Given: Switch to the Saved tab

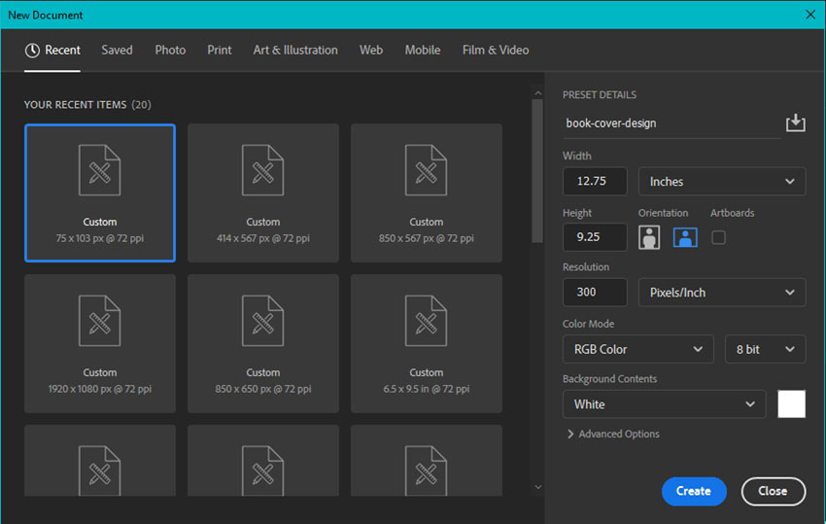Looking at the screenshot, I should click(x=117, y=51).
